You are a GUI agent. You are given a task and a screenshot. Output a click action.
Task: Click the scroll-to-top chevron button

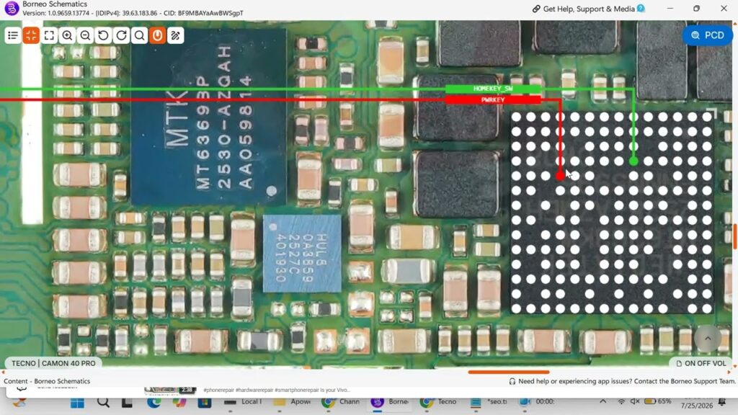[x=708, y=338]
